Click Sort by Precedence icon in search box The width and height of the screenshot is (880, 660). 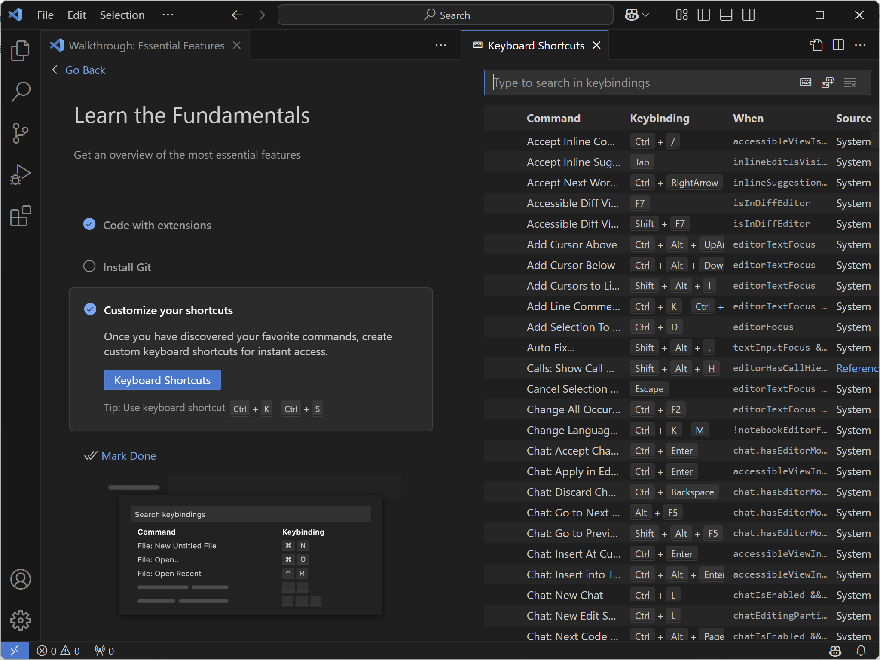point(828,82)
